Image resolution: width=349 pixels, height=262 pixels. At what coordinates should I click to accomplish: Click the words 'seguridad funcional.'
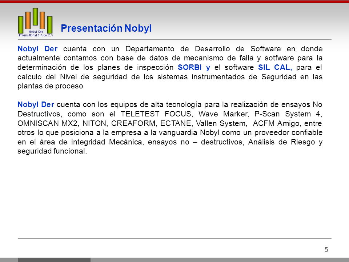pos(52,151)
